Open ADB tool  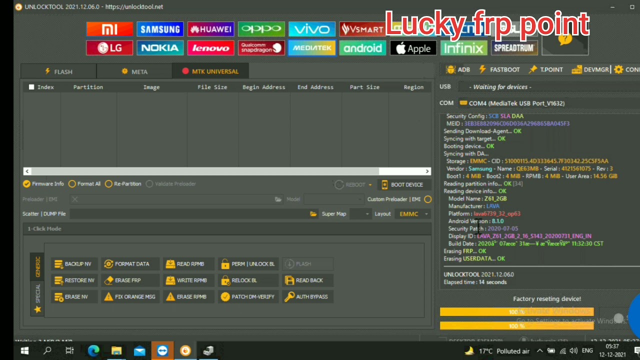point(458,69)
